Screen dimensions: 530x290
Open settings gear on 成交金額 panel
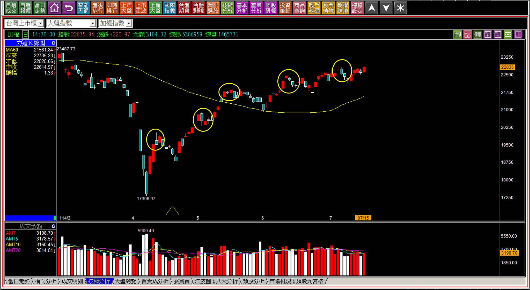point(53,226)
